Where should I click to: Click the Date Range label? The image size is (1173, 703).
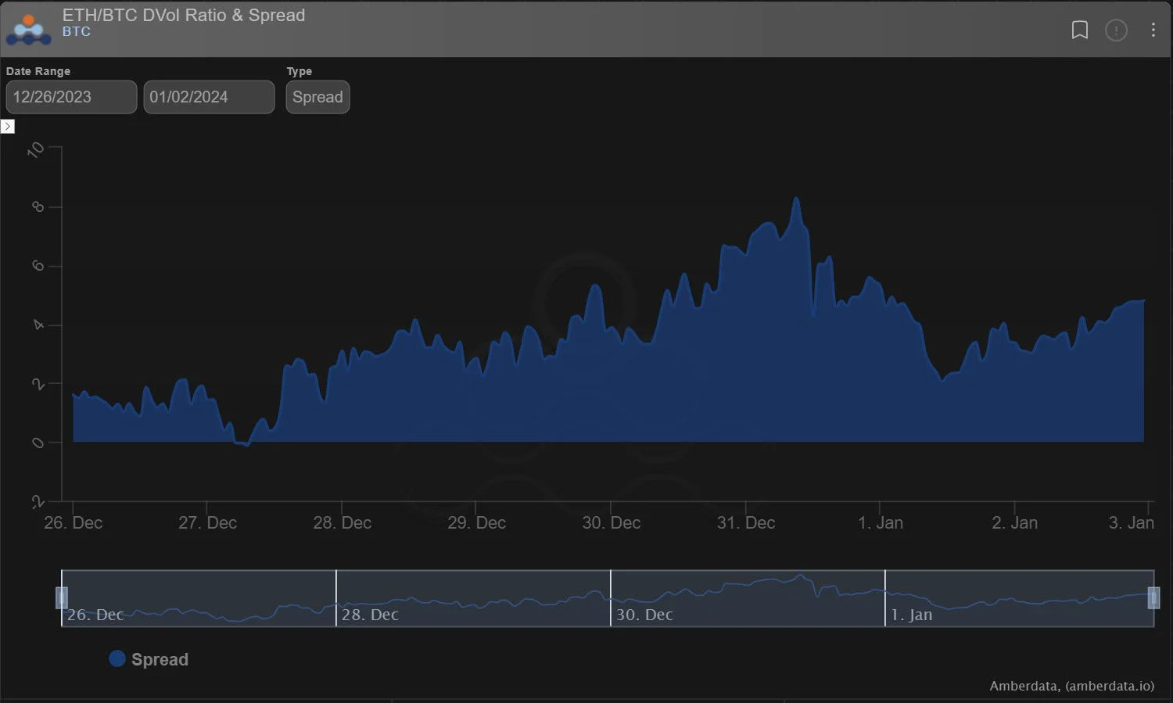pos(38,71)
